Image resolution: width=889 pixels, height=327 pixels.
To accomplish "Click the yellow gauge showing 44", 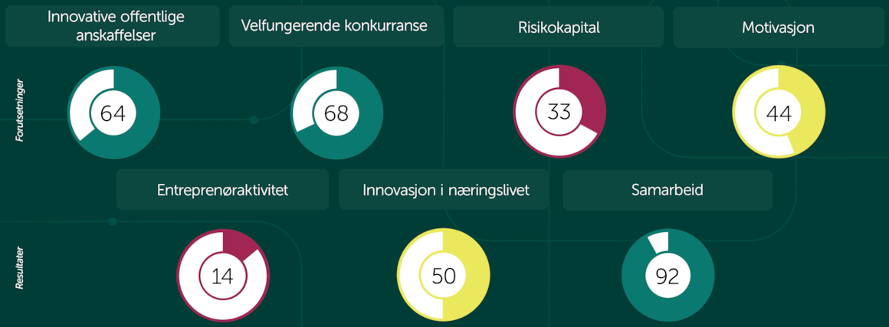I will pos(779,113).
